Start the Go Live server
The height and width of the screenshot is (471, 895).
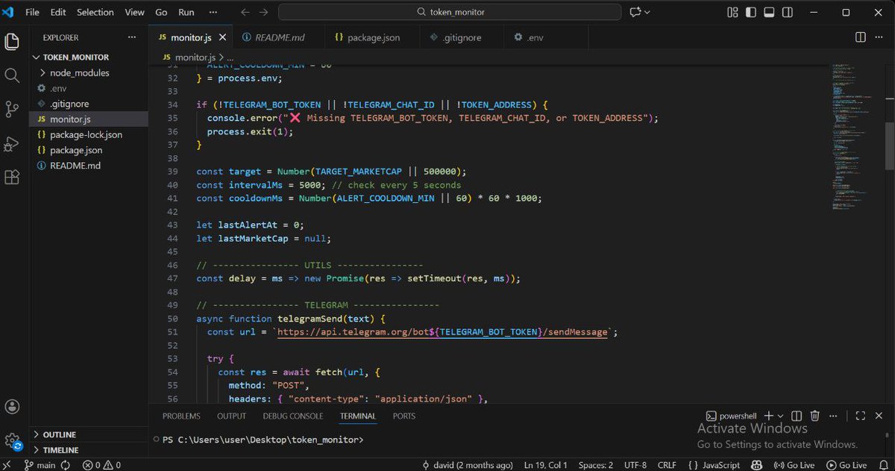794,464
